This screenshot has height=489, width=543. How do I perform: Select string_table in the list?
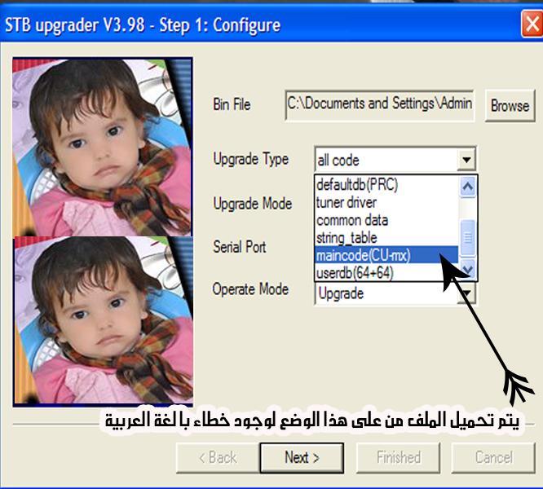pyautogui.click(x=386, y=238)
